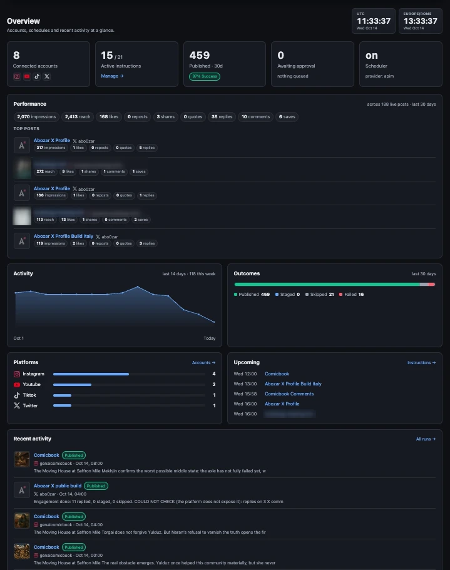Click avatar of post with 317 impressions
The image size is (450, 570).
click(x=22, y=145)
